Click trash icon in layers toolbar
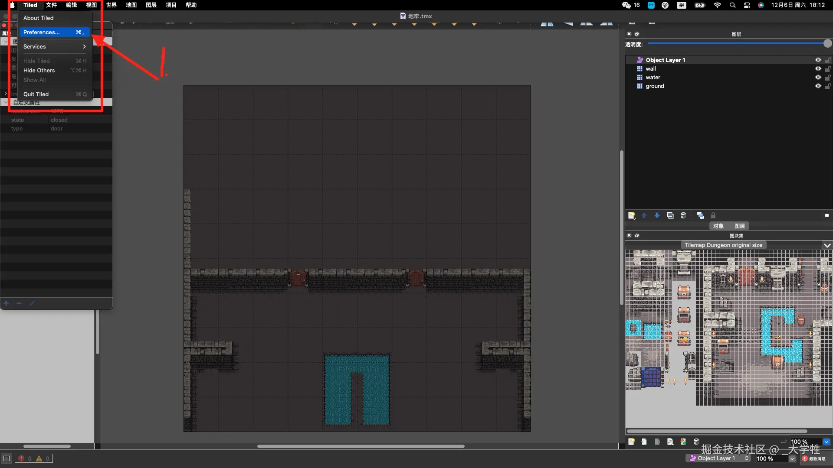The height and width of the screenshot is (468, 833). 683,215
